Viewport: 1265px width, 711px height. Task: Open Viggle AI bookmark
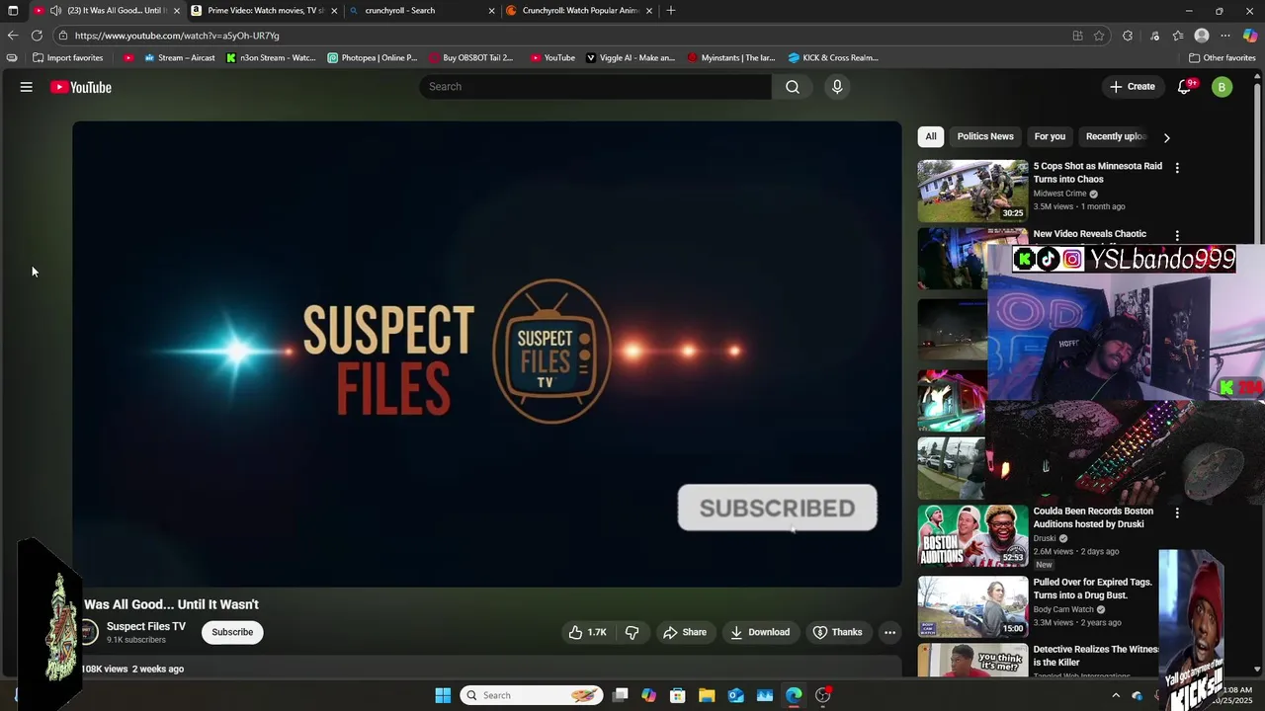click(x=631, y=57)
